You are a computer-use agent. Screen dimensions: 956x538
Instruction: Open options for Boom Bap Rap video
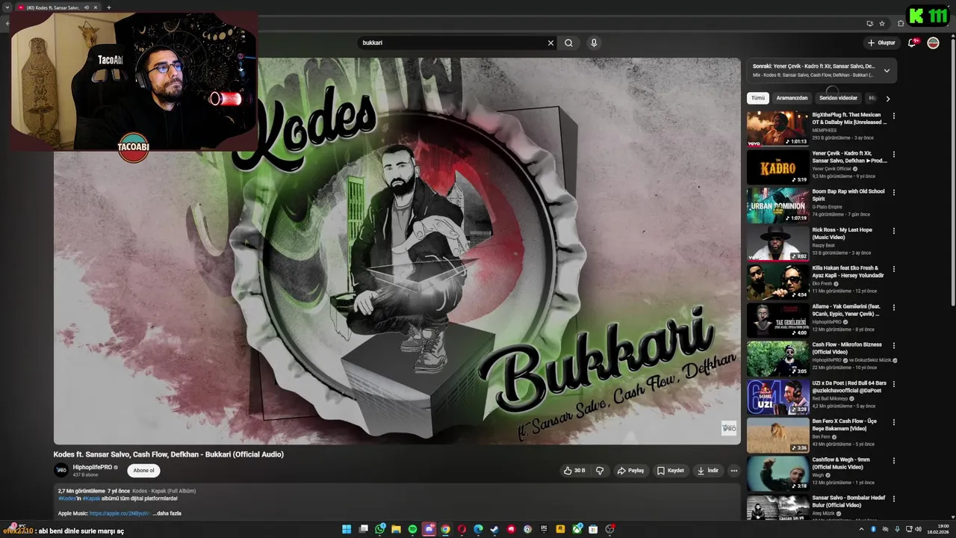893,193
